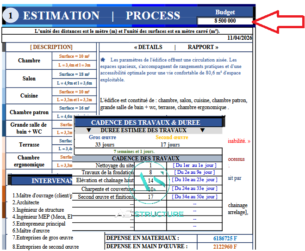Click the blue star bullet icon

103,60
